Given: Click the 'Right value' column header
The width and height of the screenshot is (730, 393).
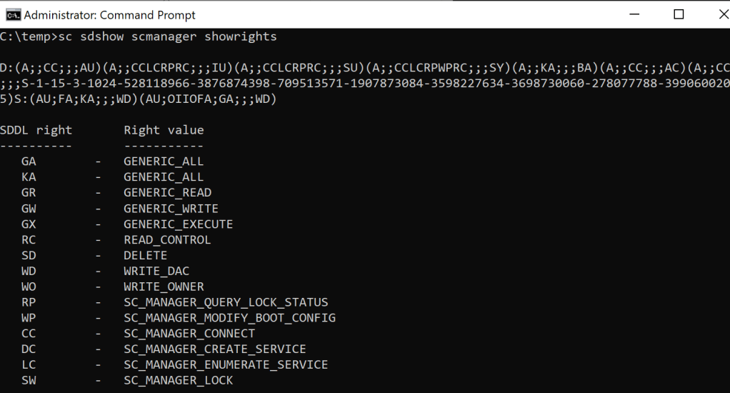Looking at the screenshot, I should coord(164,130).
